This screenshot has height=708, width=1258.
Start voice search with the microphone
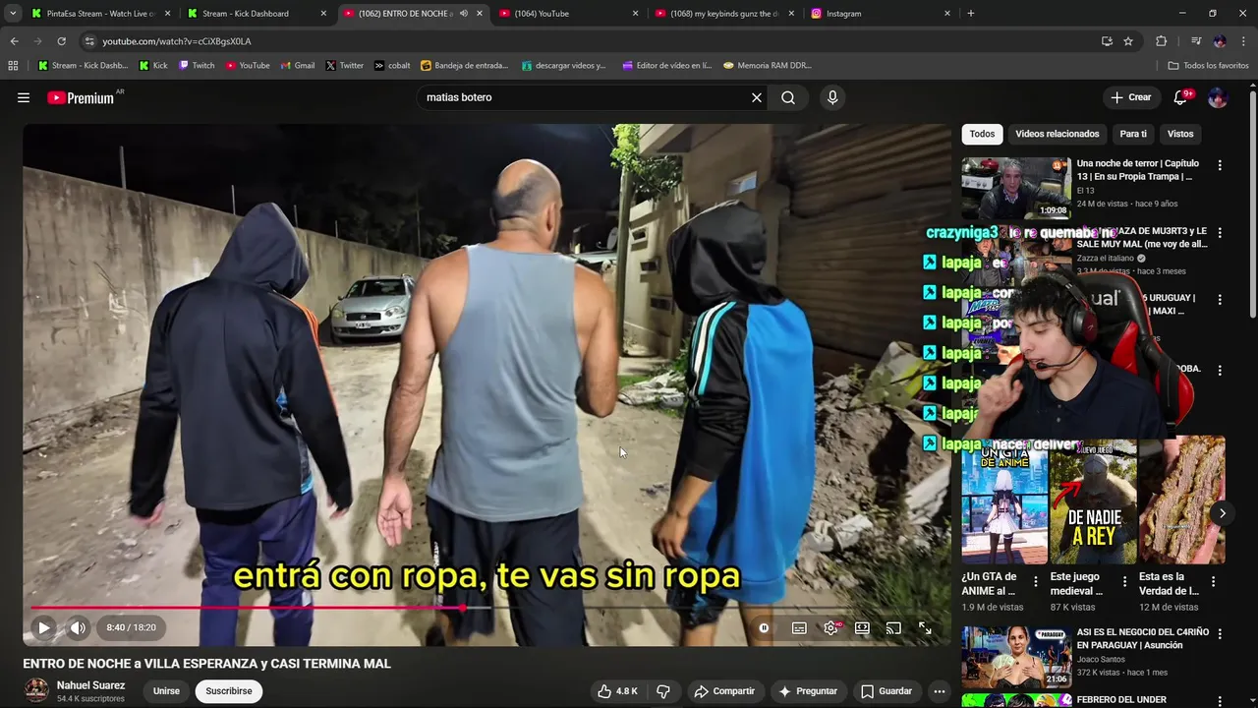pyautogui.click(x=832, y=97)
